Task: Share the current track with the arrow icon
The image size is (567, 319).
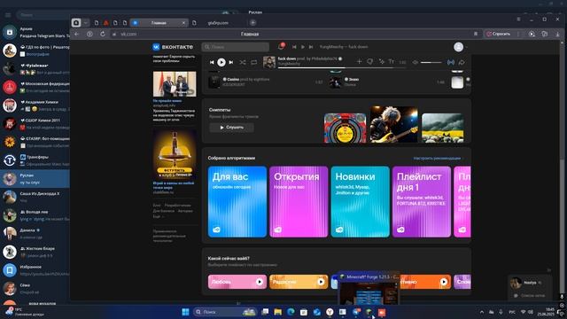Action: (462, 62)
